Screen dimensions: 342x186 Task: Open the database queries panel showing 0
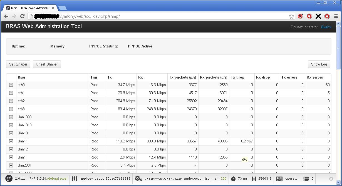[309, 179]
